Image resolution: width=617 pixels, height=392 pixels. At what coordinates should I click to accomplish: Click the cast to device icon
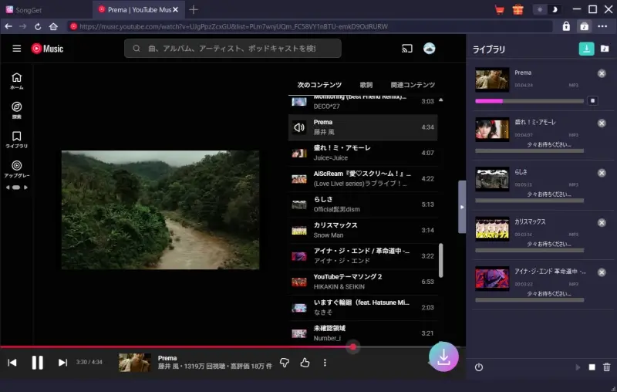pyautogui.click(x=407, y=49)
